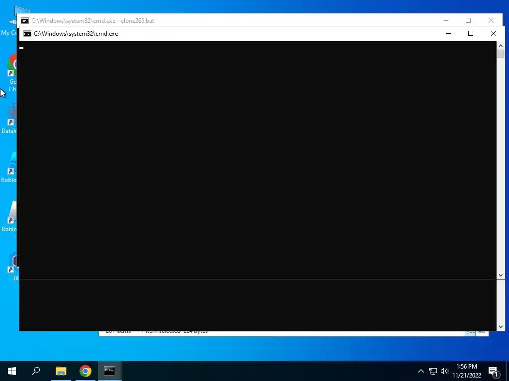Click the console scrollbar up arrow
The image size is (509, 381).
coord(501,46)
